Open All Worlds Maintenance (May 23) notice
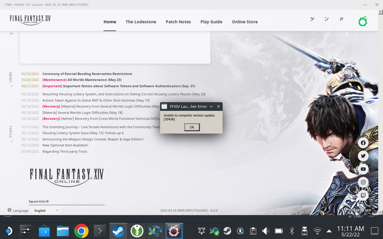Viewport: 383px width, 239px height. tap(82, 80)
